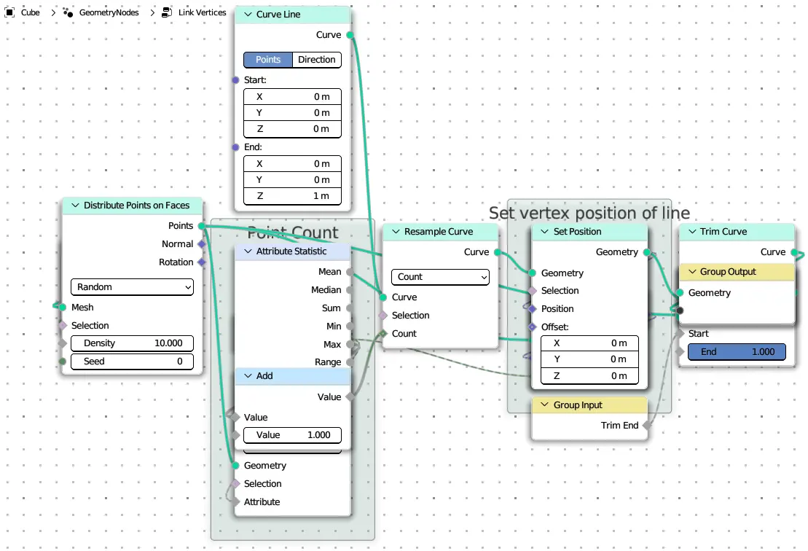Image resolution: width=808 pixels, height=551 pixels.
Task: Click the Offset Z field in Set Position
Action: coord(589,376)
